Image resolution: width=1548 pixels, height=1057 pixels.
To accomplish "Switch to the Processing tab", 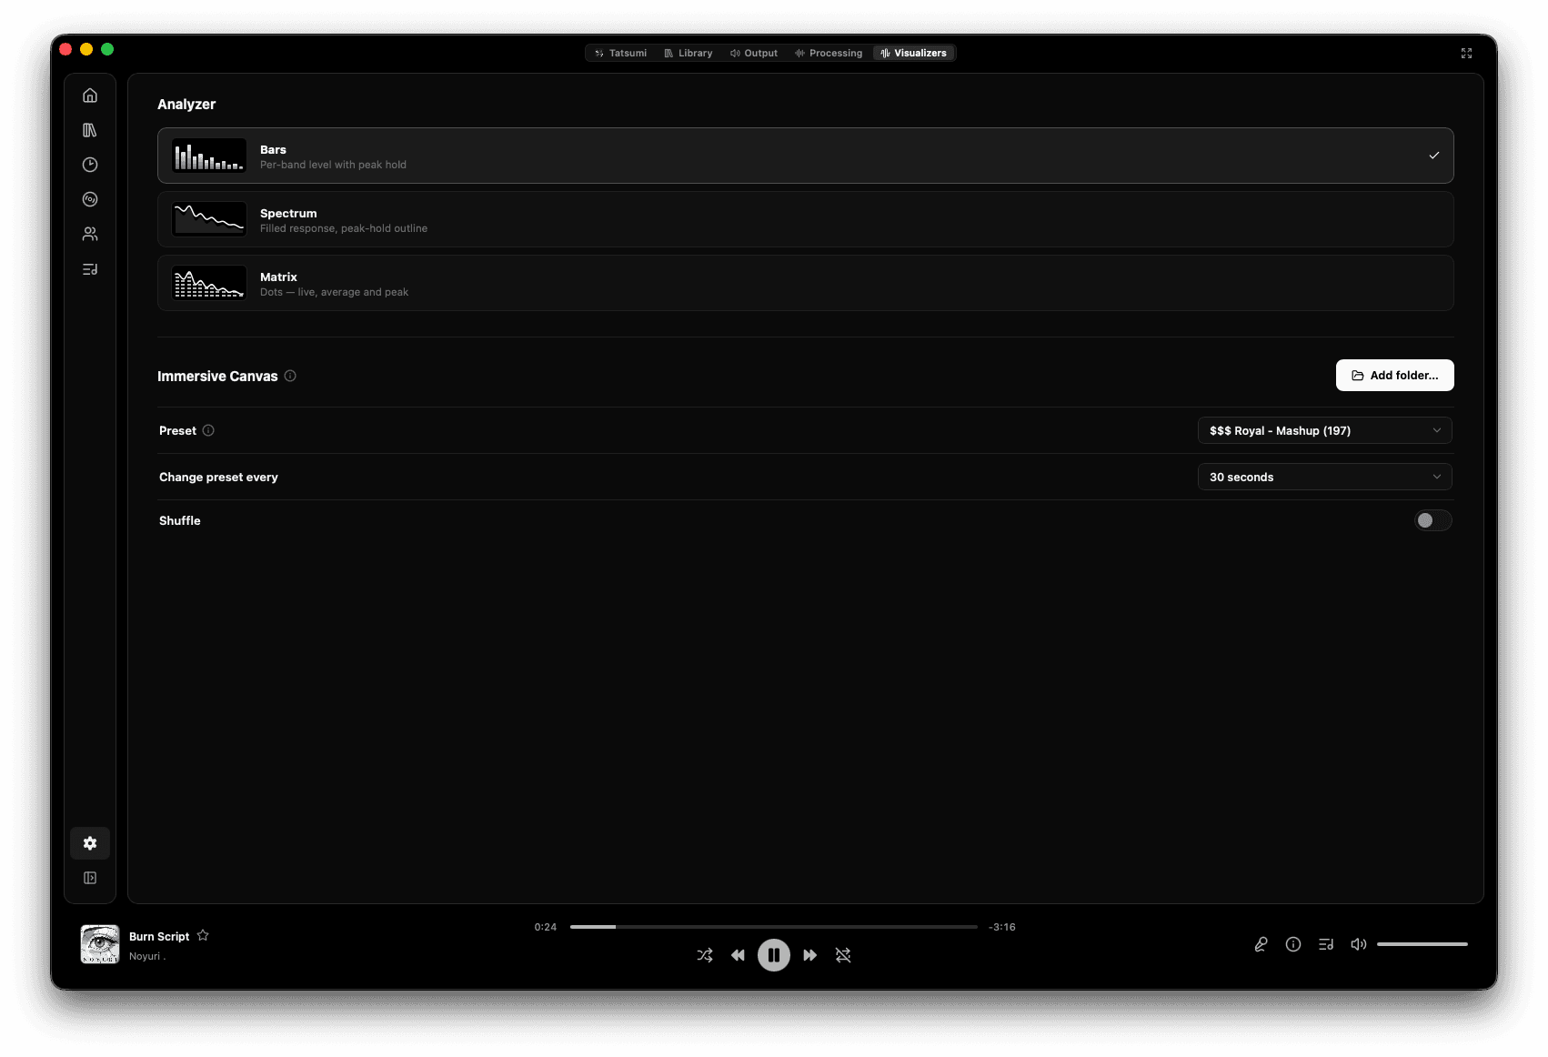I will [829, 53].
